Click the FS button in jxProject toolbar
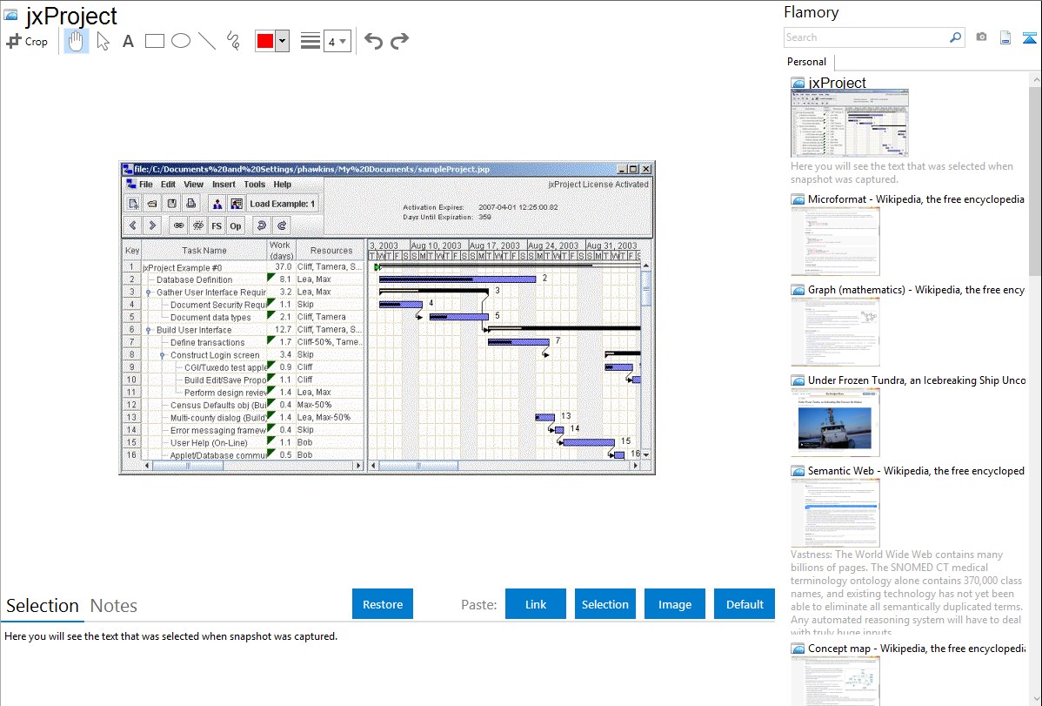Image resolution: width=1042 pixels, height=706 pixels. 217,225
